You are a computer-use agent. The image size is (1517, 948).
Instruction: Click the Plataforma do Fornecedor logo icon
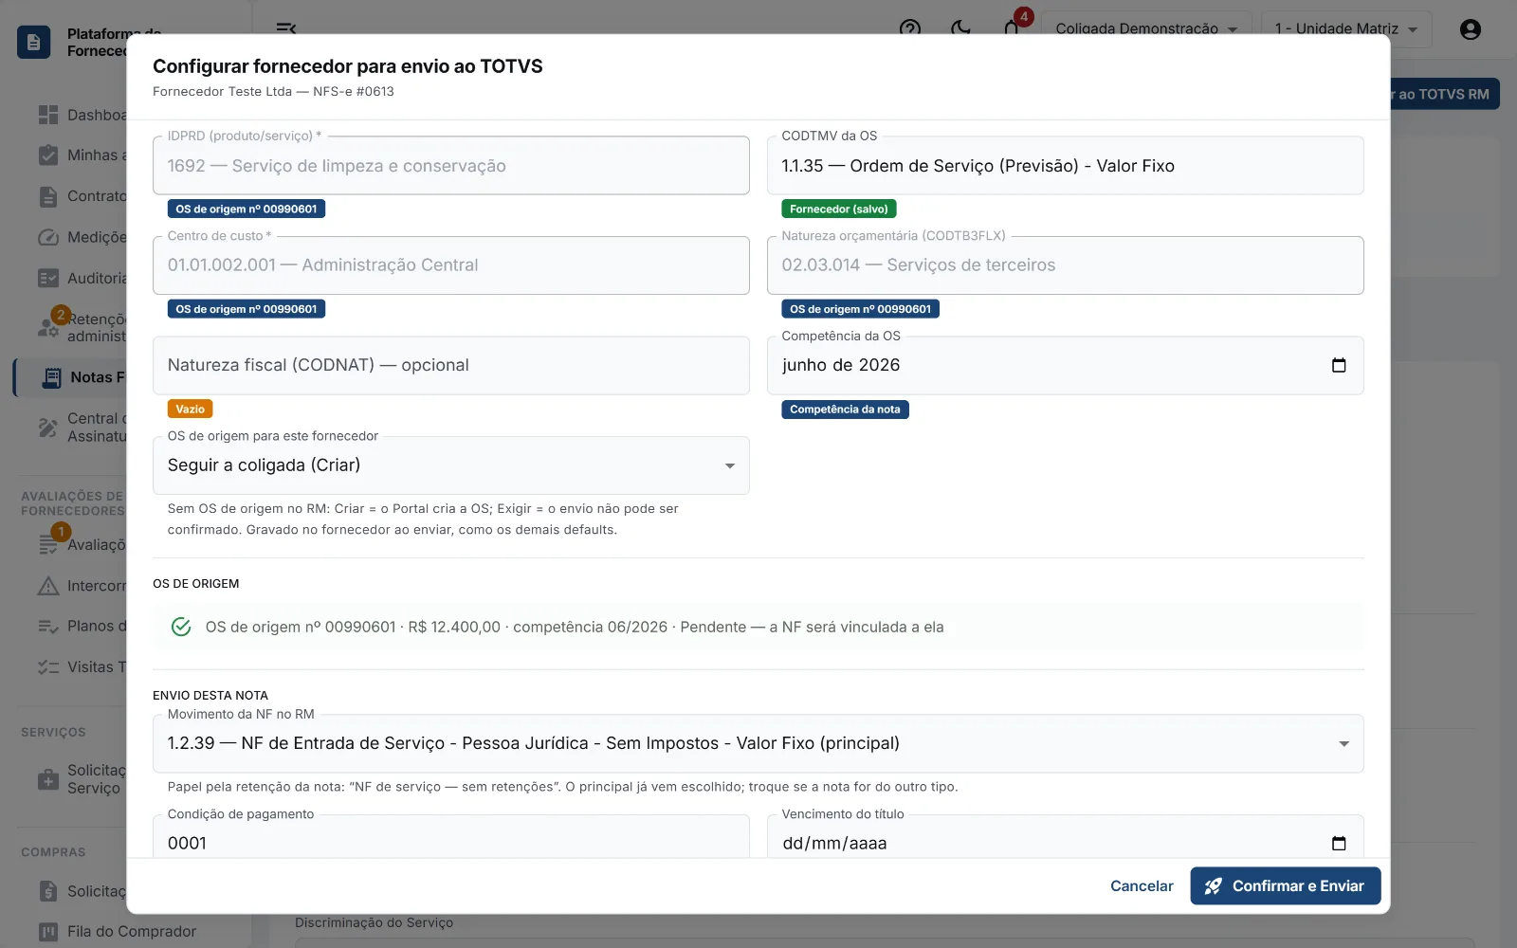[34, 42]
